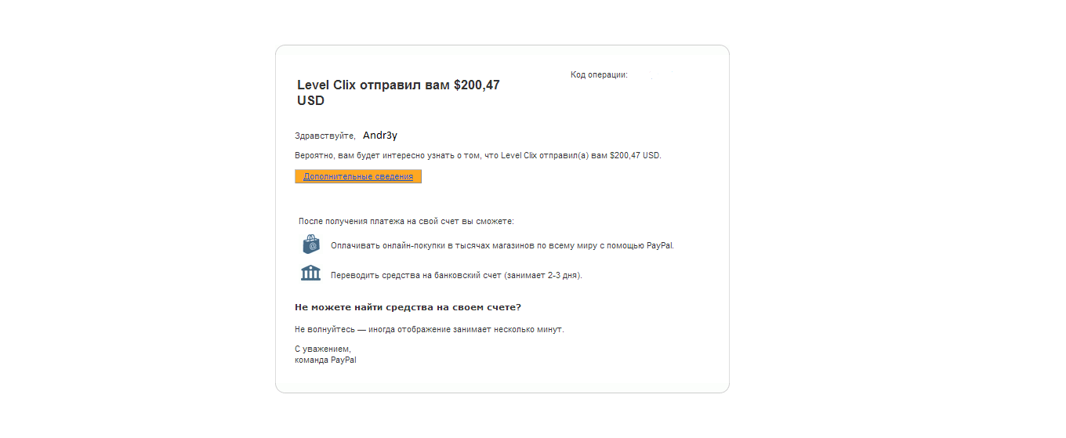
Task: Click the $200,47 amount in the bold heading
Action: pos(477,85)
